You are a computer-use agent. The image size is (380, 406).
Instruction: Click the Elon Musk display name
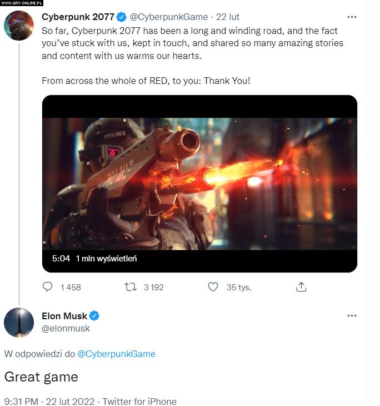click(x=64, y=316)
